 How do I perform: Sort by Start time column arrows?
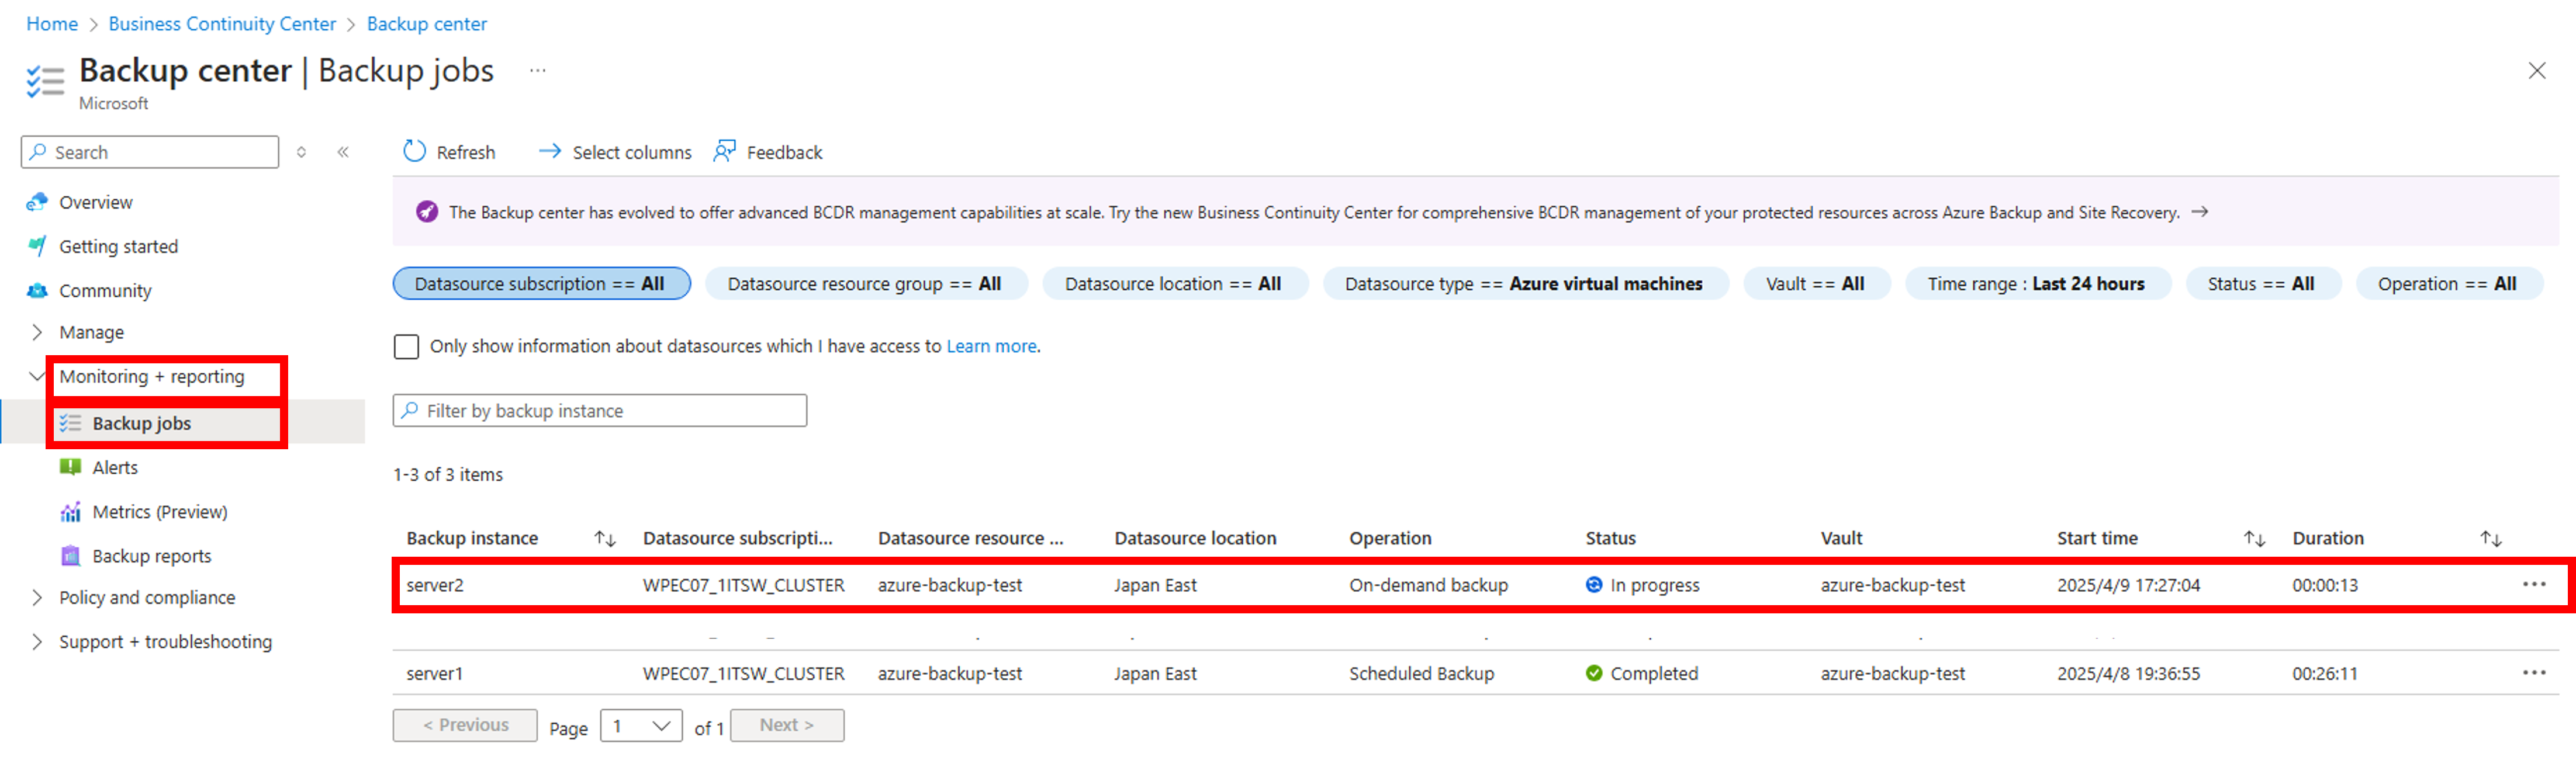2254,539
